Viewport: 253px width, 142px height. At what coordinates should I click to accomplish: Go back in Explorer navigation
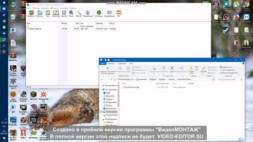[x=102, y=79]
